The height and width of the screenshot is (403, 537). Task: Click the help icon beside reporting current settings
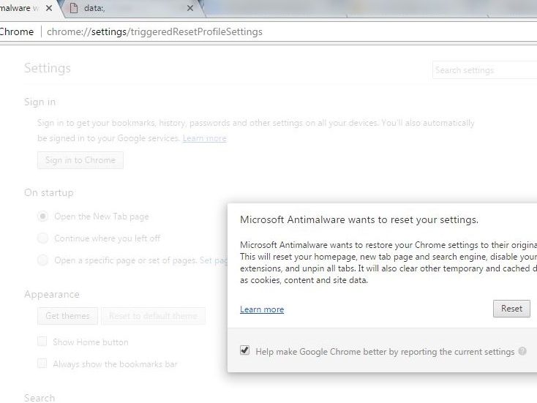click(x=522, y=351)
